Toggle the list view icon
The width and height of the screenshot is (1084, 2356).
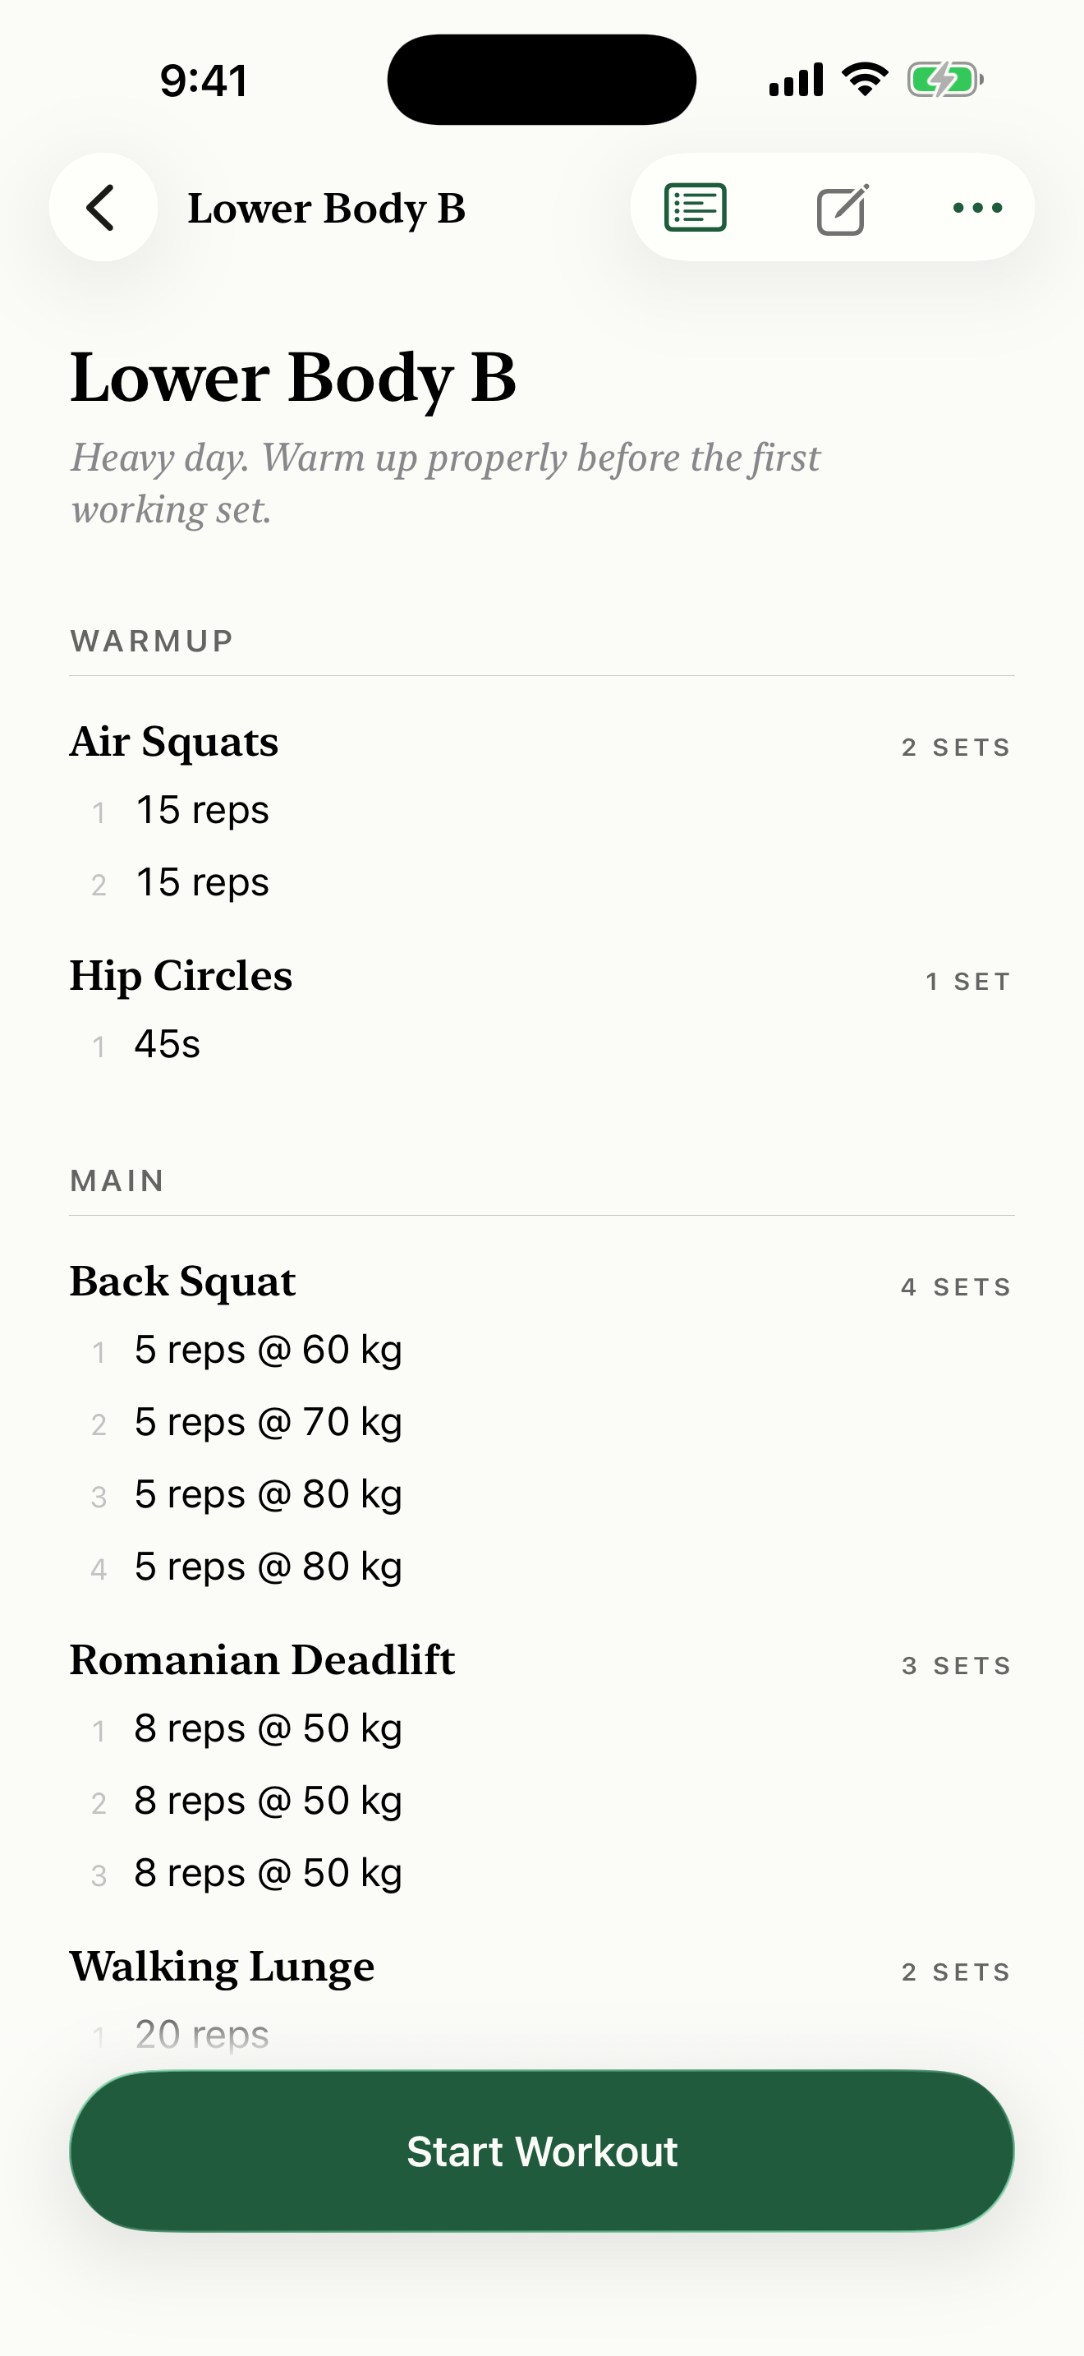(x=695, y=208)
